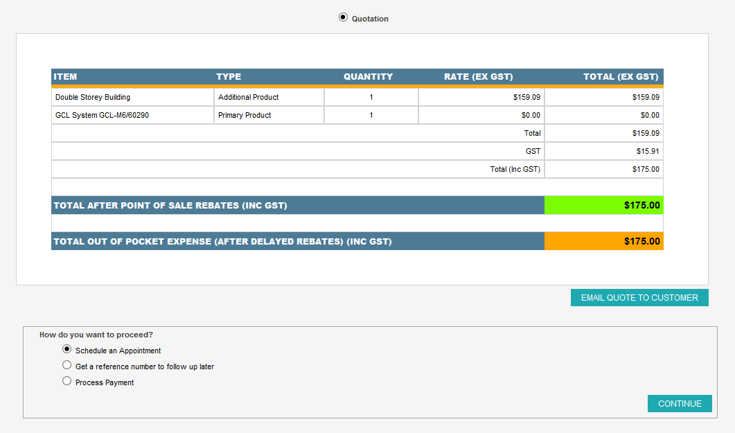
Task: Click the orange $175.00 out-of-pocket total cell
Action: point(603,242)
